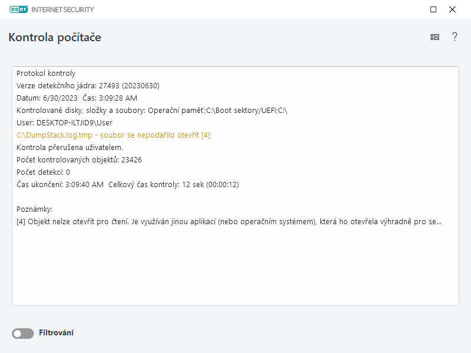471x353 pixels.
Task: Close the ESET Internet Security window
Action: click(x=452, y=9)
